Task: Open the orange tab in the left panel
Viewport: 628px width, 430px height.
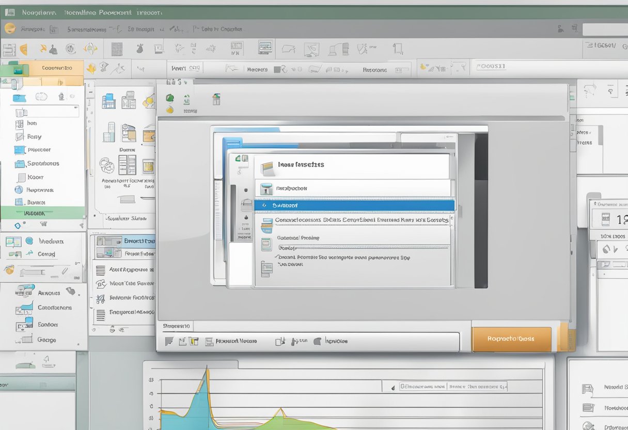Action: point(56,68)
